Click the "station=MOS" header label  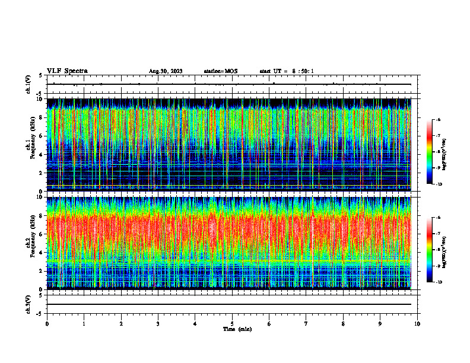coord(221,71)
